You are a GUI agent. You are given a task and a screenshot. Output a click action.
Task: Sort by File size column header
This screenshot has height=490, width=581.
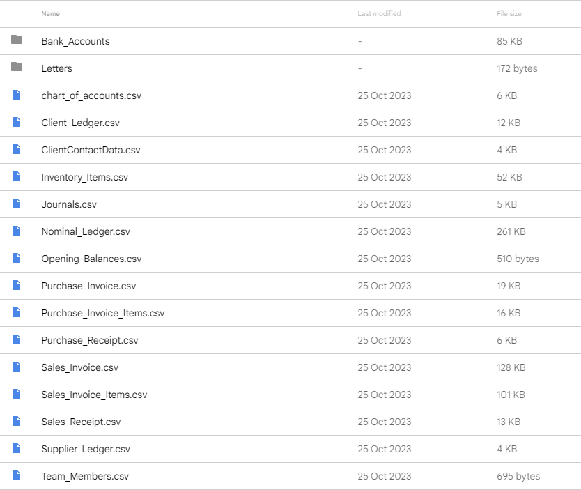(x=509, y=14)
